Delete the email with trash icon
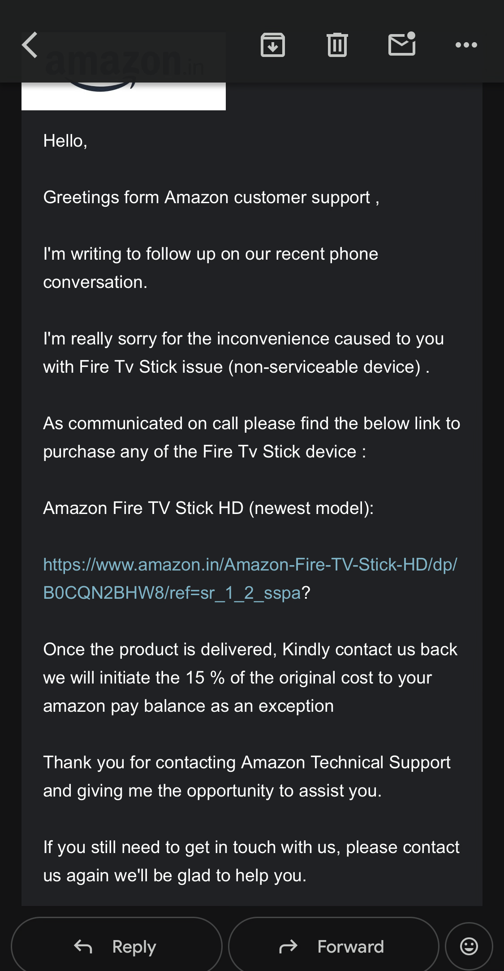Screen dimensions: 504x971 tap(337, 45)
